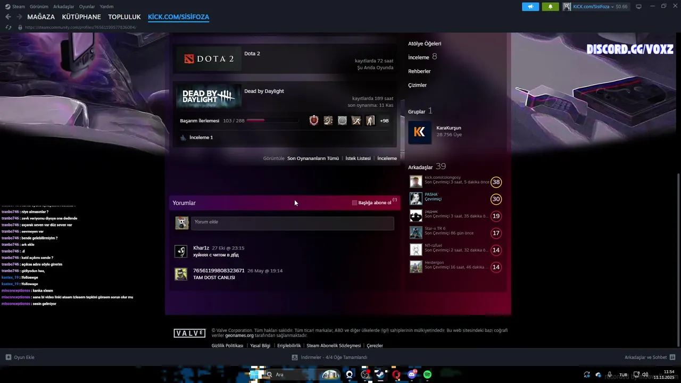This screenshot has width=681, height=383.
Task: Tick the Başlığa abone ol checkbox
Action: 355,203
